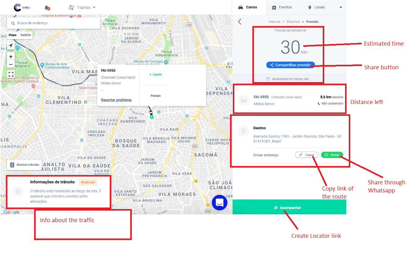Switch map to Satélite view
The image size is (412, 258).
[26, 35]
